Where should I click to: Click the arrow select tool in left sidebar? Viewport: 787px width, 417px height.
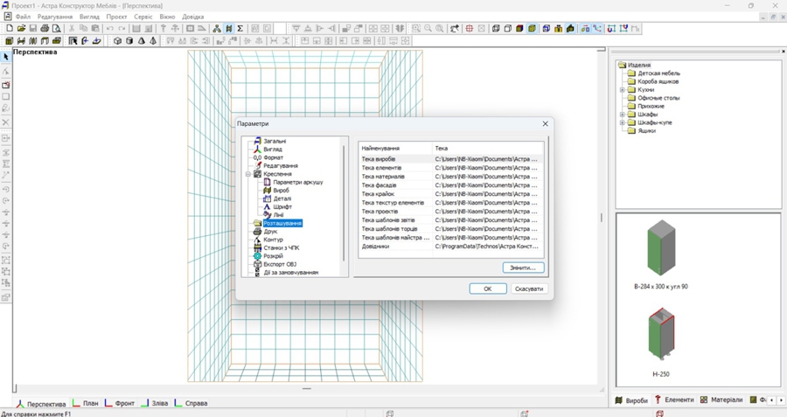pos(6,57)
